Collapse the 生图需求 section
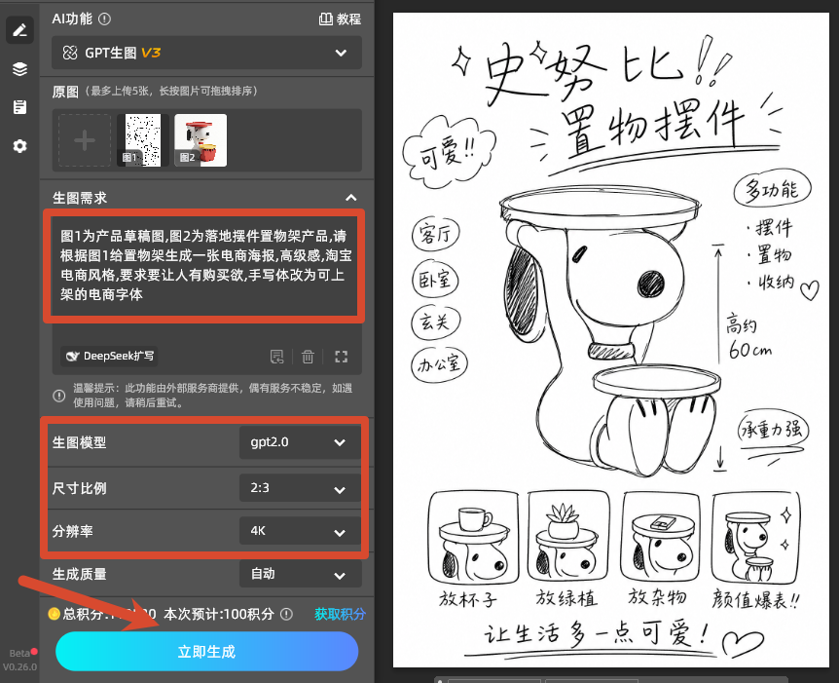Image resolution: width=839 pixels, height=683 pixels. [x=351, y=198]
